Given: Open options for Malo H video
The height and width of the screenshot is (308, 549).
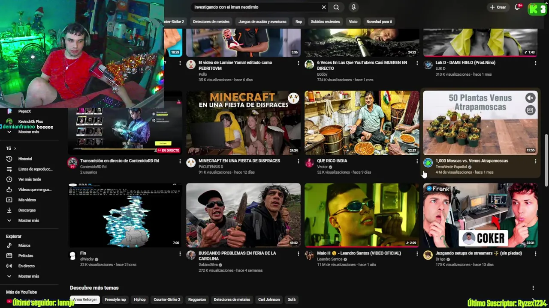Looking at the screenshot, I should pyautogui.click(x=417, y=254).
